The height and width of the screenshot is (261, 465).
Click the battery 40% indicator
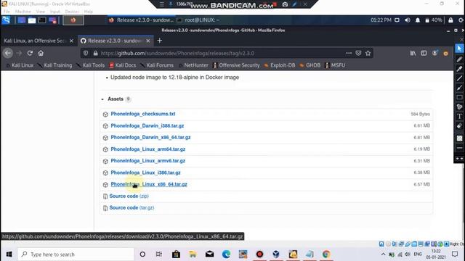coord(434,20)
